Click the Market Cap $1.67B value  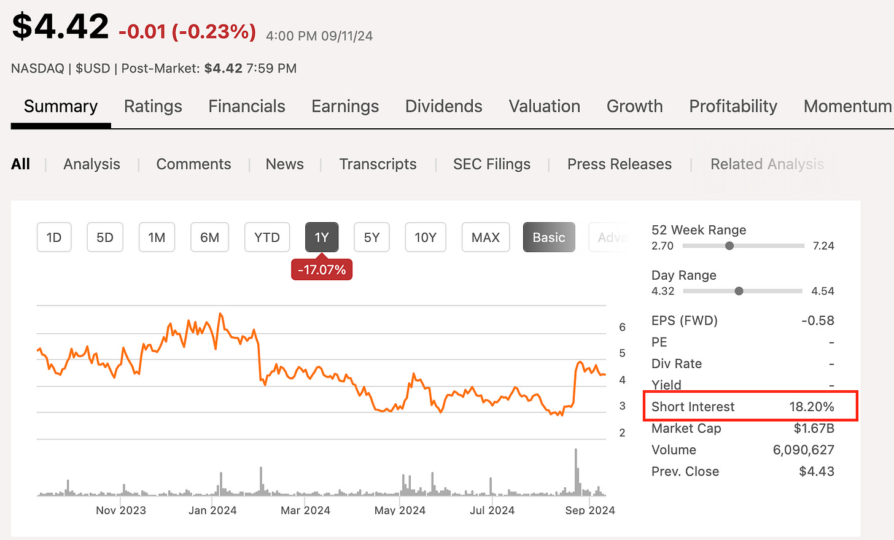click(814, 428)
